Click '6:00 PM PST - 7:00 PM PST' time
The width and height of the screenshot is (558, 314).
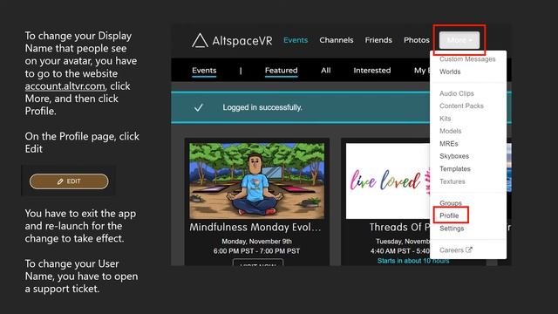click(256, 251)
